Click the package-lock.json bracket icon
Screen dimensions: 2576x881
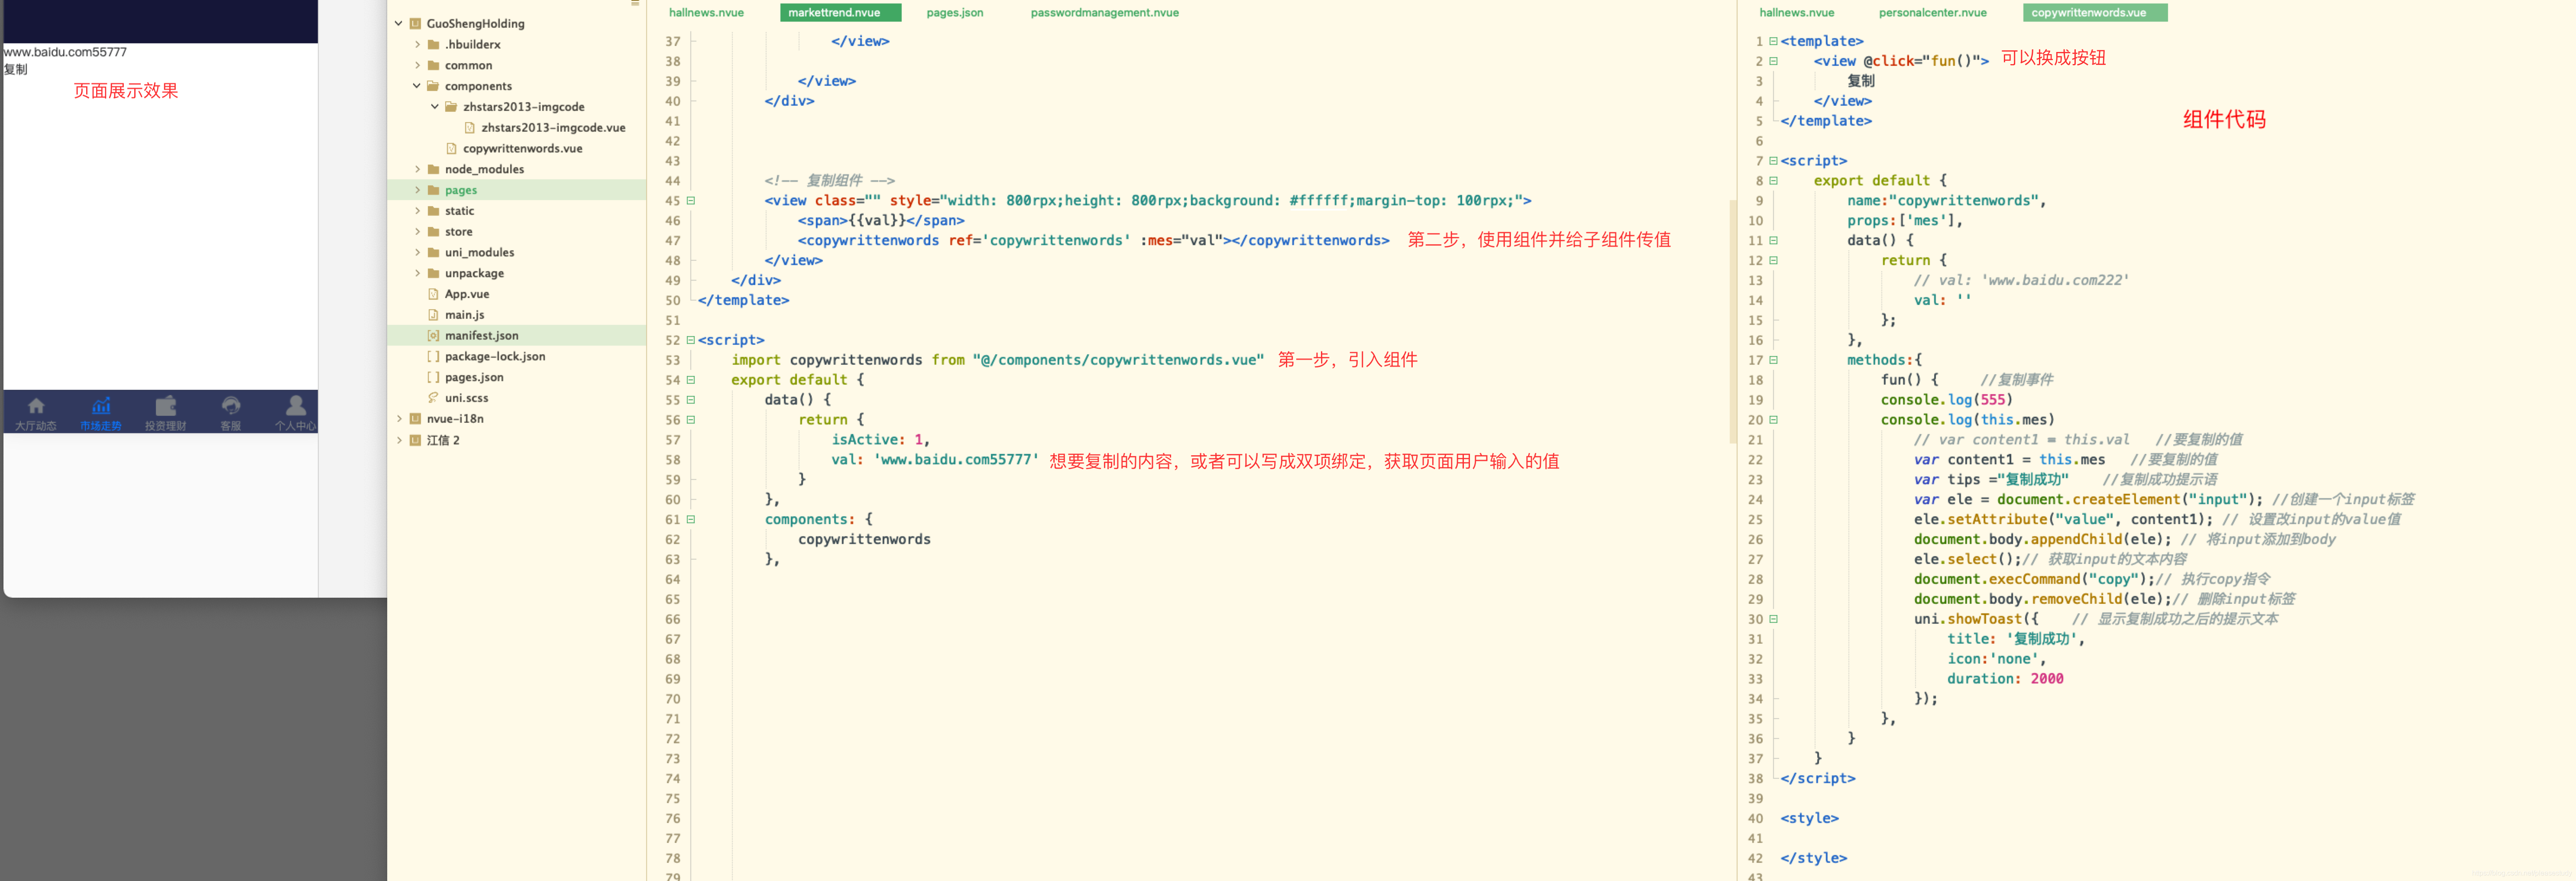pyautogui.click(x=433, y=357)
